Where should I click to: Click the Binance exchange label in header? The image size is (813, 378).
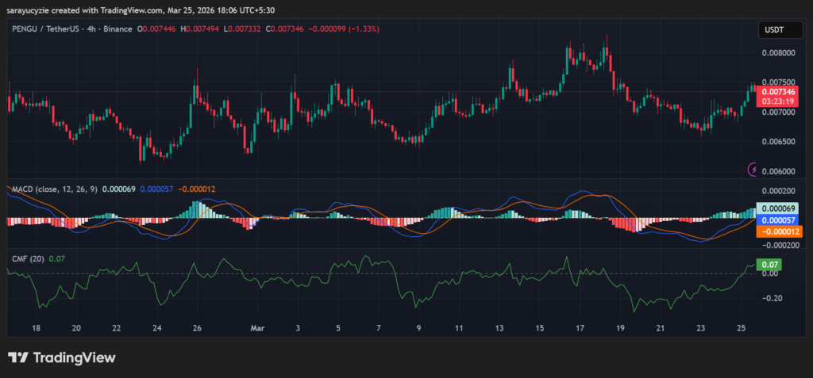118,29
